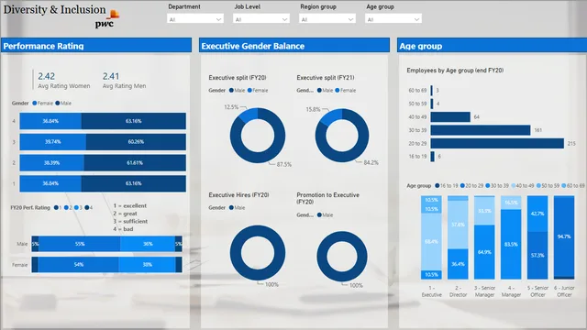
Task: Select the 57.6% segment in the Director column
Action: [x=458, y=225]
